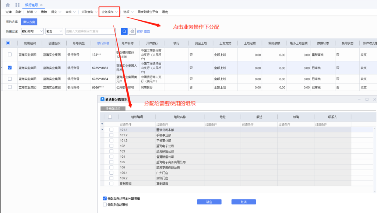Viewport: 377px width, 213px height.
Task: Click 过滤 in the toolbar
Action: point(9,12)
